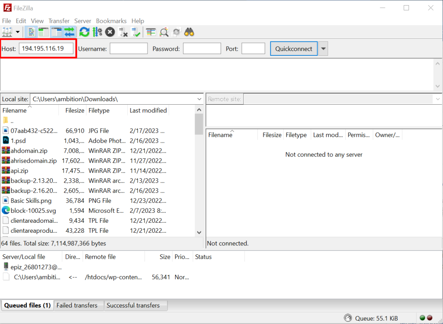This screenshot has width=443, height=324.
Task: Open Site Manager dropdown arrow
Action: pyautogui.click(x=17, y=32)
